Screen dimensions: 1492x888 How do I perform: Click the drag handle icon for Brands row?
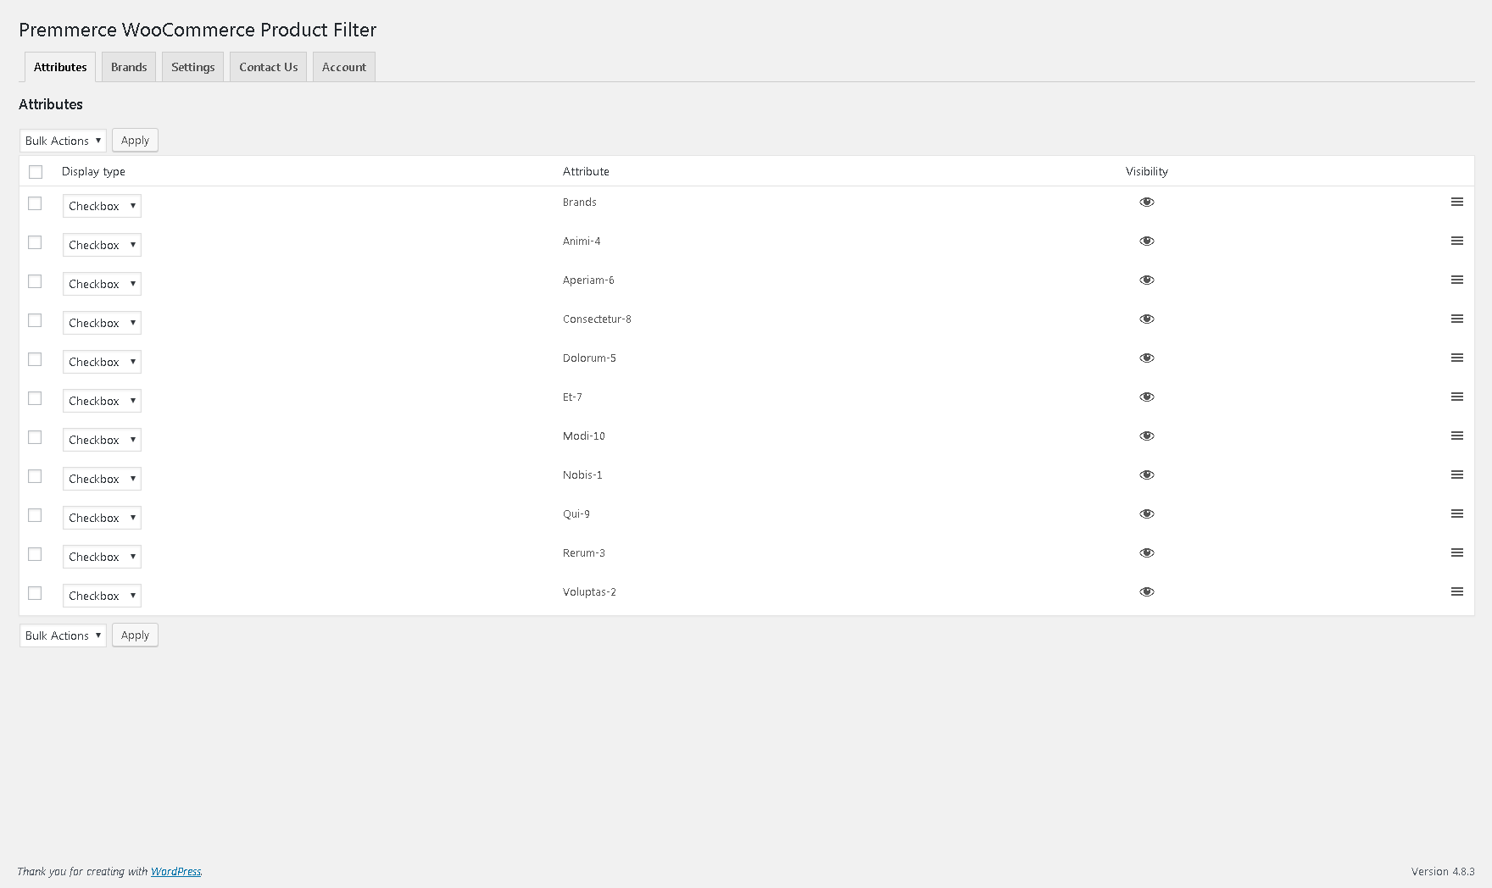(x=1456, y=202)
